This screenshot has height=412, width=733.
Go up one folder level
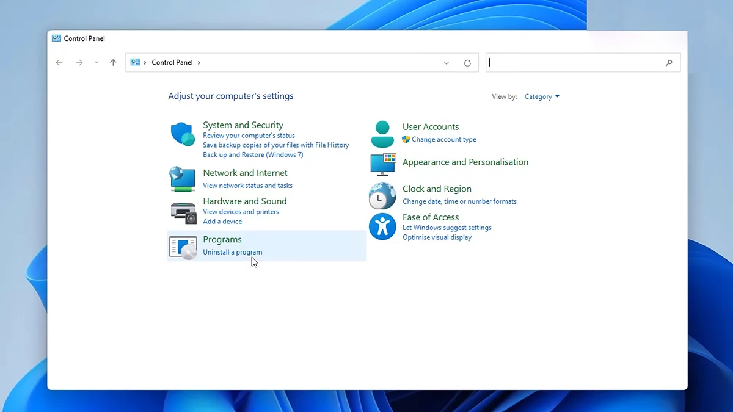(113, 63)
